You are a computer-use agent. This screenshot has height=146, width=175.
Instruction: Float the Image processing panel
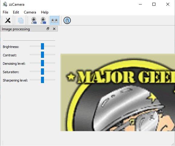click(x=48, y=29)
